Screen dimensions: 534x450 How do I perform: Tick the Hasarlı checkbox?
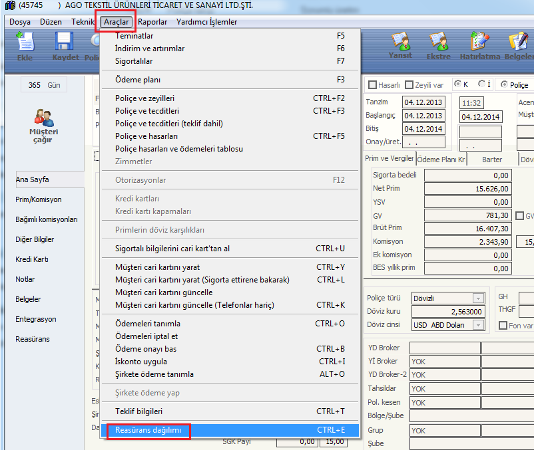pyautogui.click(x=372, y=85)
